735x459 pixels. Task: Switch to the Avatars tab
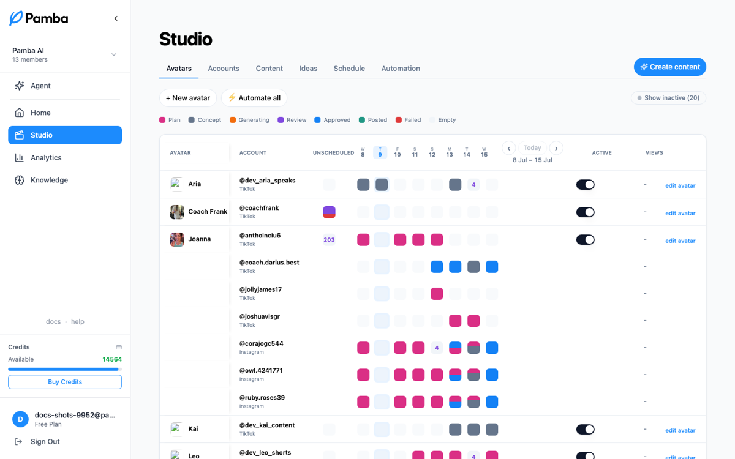tap(179, 69)
